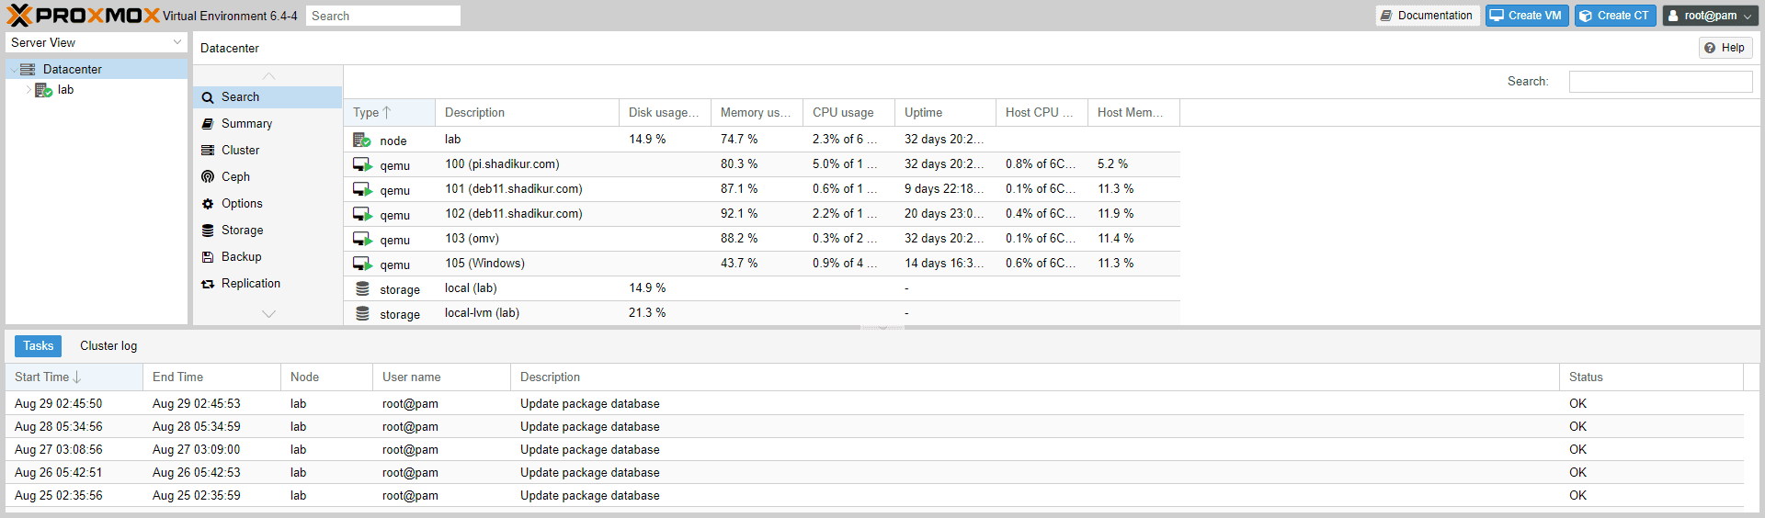Click the Create CT button
The width and height of the screenshot is (1765, 518).
1615,16
